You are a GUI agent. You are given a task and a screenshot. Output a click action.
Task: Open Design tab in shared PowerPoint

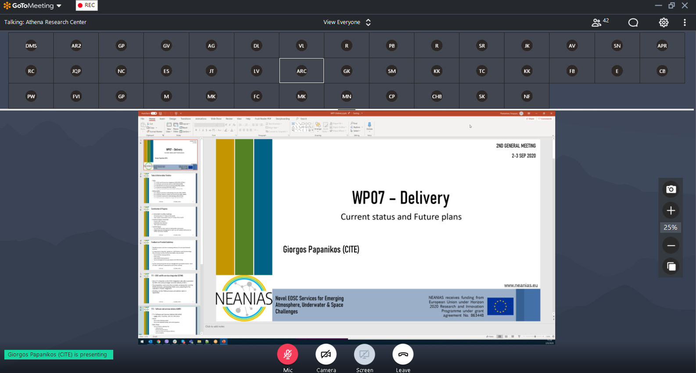pos(172,119)
